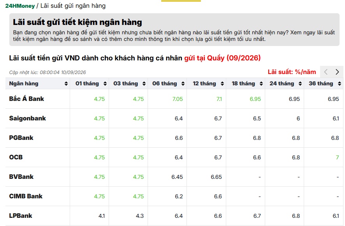The height and width of the screenshot is (226, 345).
Task: Click the update timestamp Cập nhật lúc text
Action: click(x=48, y=72)
